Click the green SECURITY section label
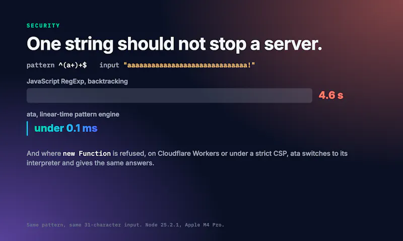The image size is (403, 241). [x=43, y=26]
